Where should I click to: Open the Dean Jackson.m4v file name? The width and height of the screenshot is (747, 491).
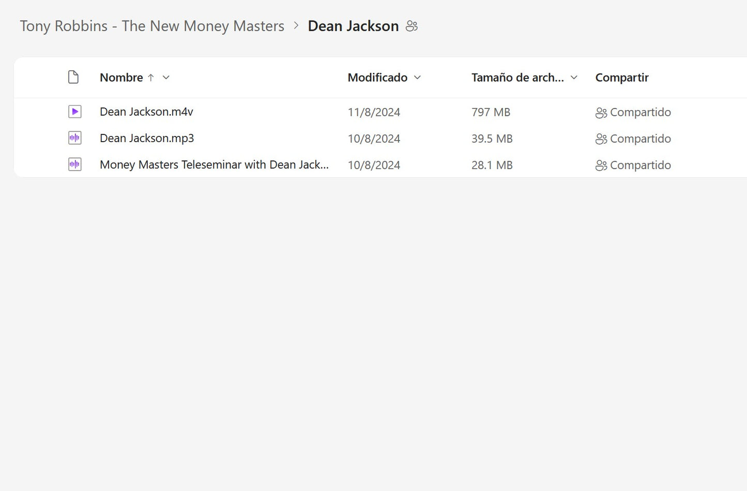click(146, 112)
